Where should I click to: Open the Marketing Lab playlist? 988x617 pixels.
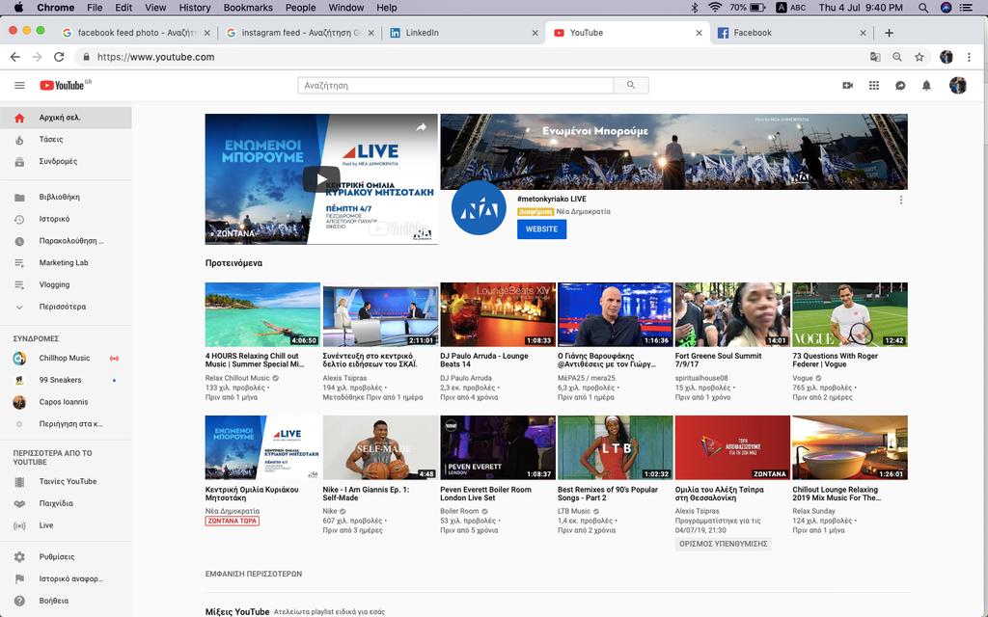pos(66,263)
